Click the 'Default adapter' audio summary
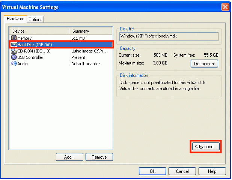Image resolution: width=232 pixels, height=180 pixels. pyautogui.click(x=86, y=64)
